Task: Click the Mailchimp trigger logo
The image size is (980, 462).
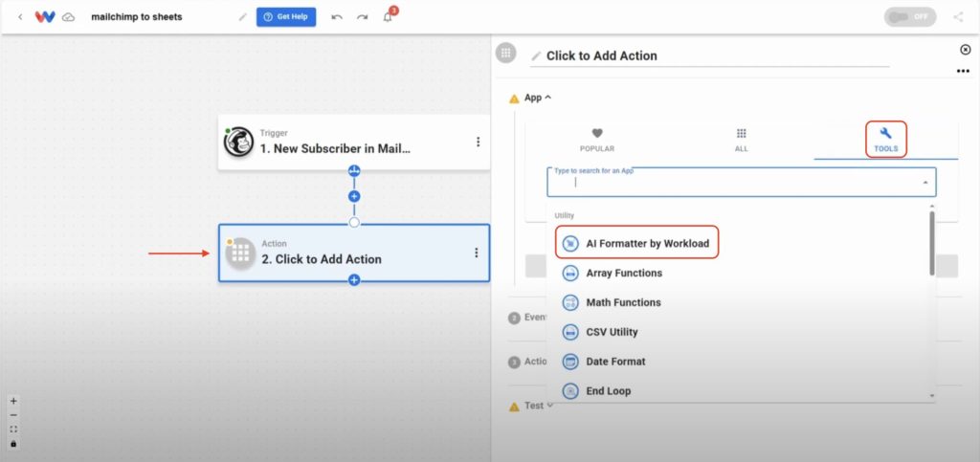Action: 238,142
